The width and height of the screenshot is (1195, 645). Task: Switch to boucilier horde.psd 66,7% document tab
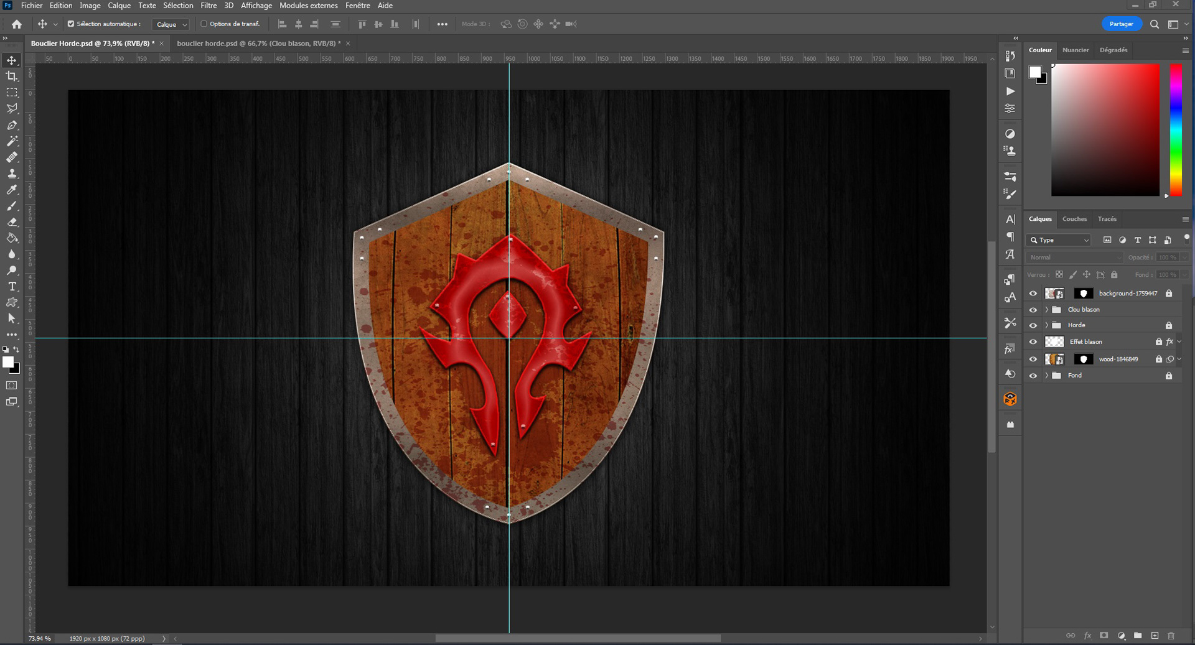[x=259, y=44]
